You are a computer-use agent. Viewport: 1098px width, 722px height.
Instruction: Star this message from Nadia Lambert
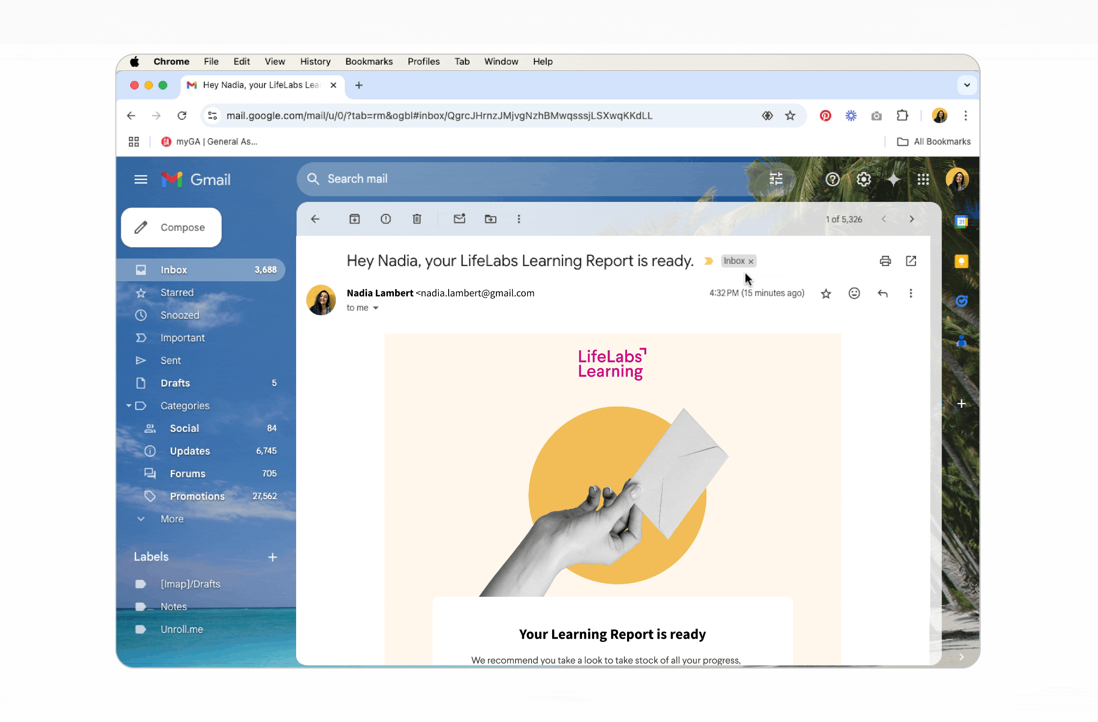point(826,293)
